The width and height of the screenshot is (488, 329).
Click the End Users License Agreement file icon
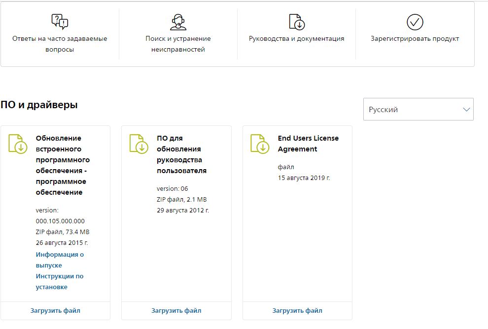click(260, 144)
